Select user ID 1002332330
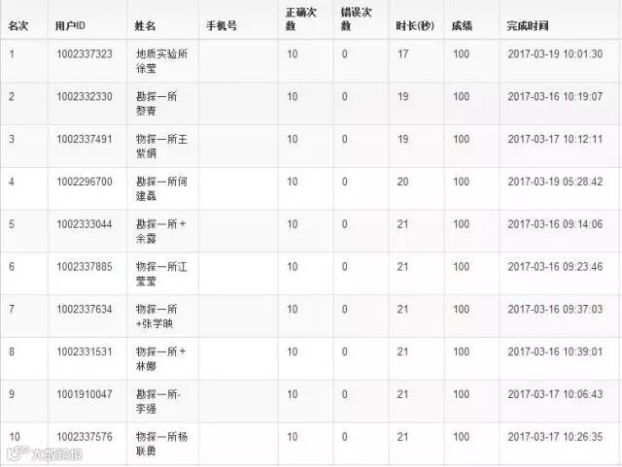The height and width of the screenshot is (467, 622). (x=85, y=96)
